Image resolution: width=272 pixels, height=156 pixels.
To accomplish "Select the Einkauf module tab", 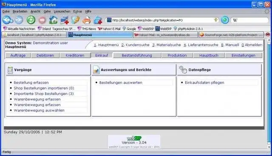I will pos(102,55).
